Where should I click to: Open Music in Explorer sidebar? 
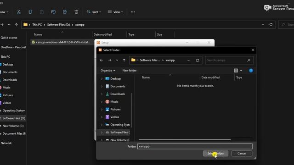point(6,88)
